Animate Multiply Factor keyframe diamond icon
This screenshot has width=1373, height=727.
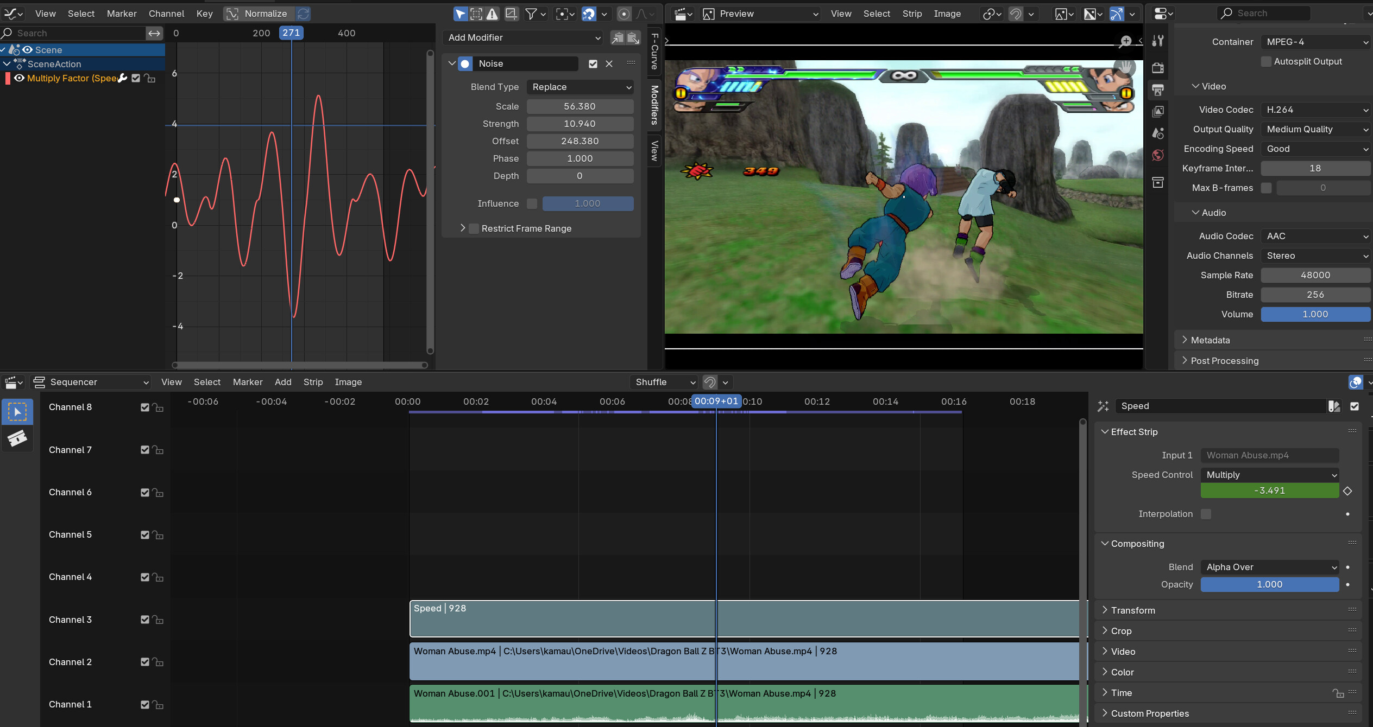point(1347,491)
